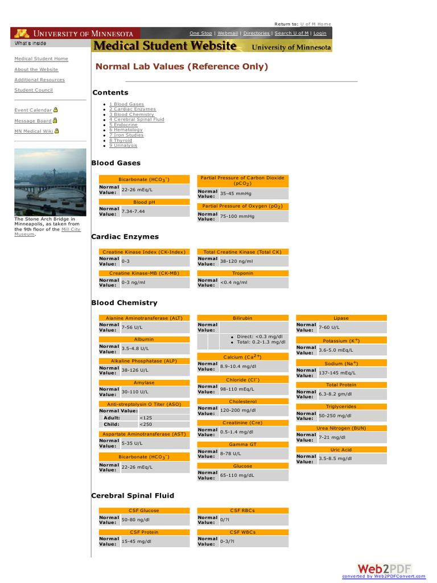Image resolution: width=437 pixels, height=583 pixels.
Task: Open Medical Student Home sidebar link
Action: tap(41, 59)
